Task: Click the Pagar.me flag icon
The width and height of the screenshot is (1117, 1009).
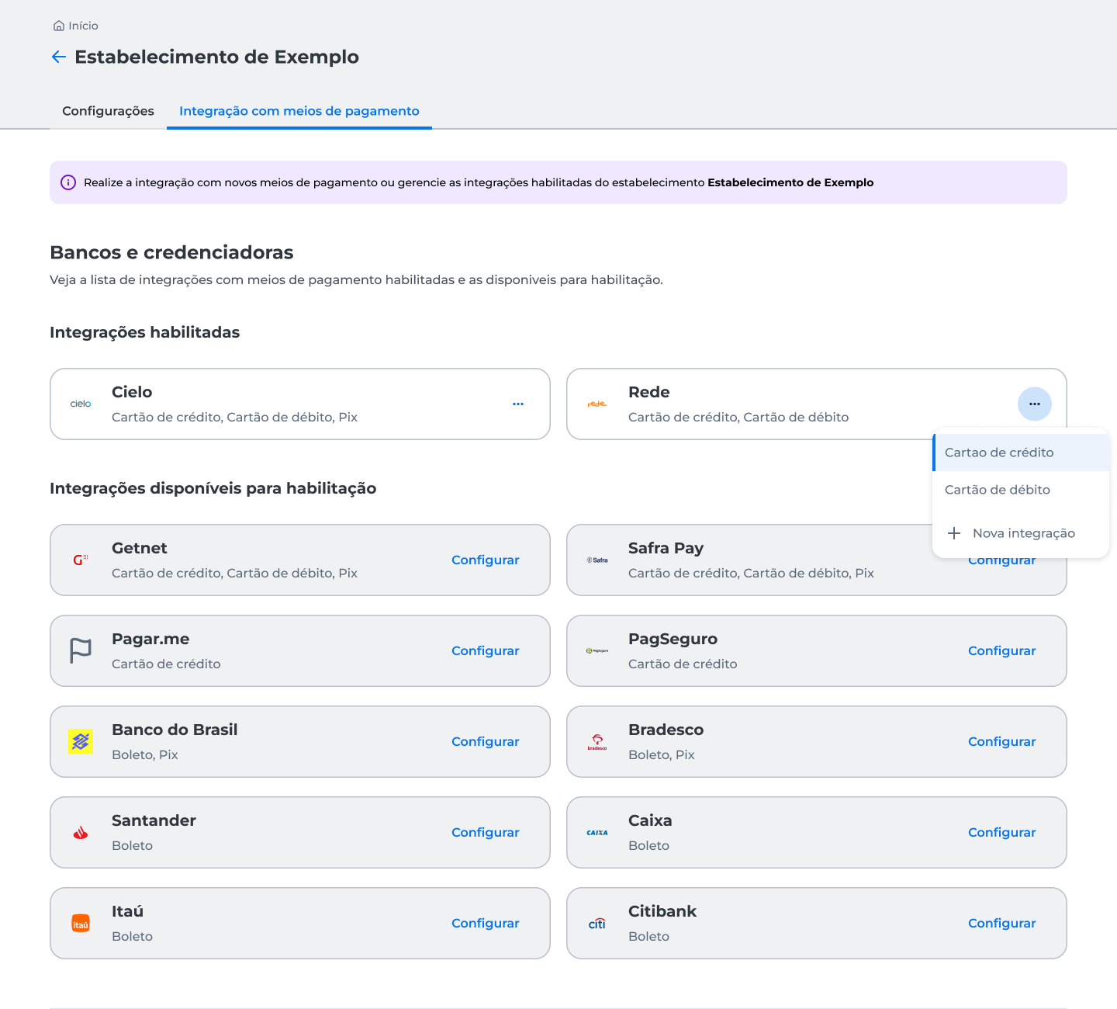Action: point(81,650)
